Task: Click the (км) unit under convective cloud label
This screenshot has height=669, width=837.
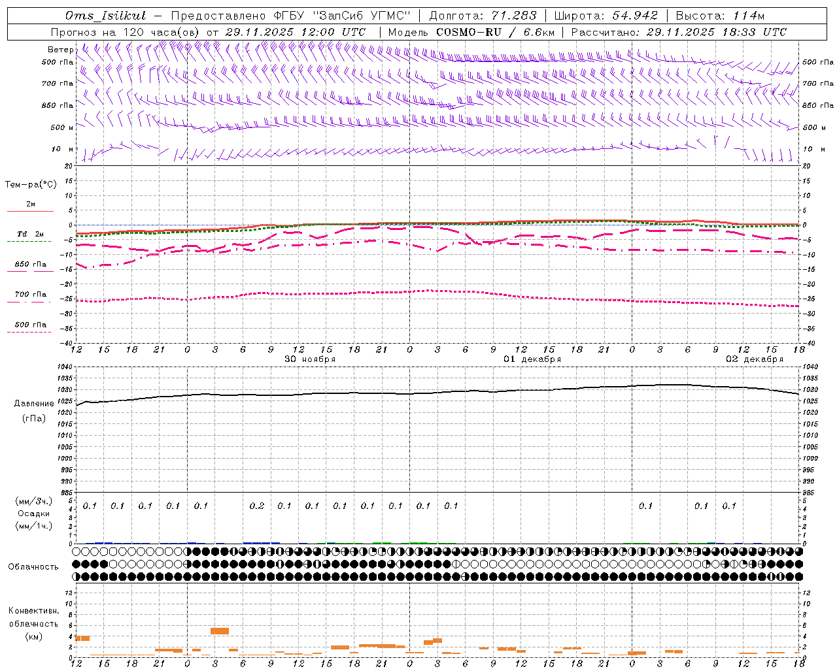Action: point(35,636)
